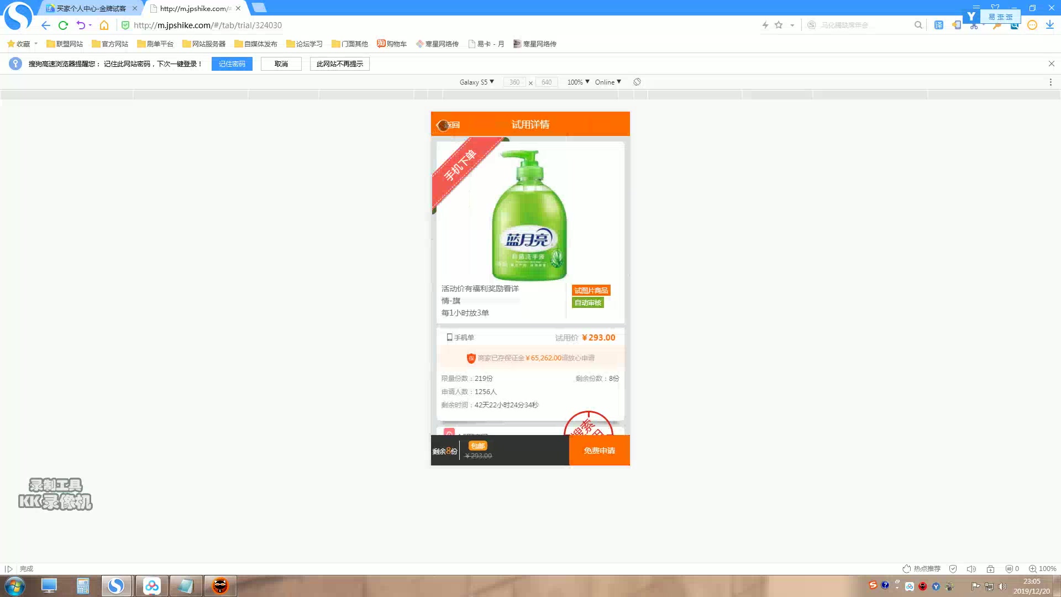The width and height of the screenshot is (1061, 597).
Task: Click the status bar security shield icon
Action: [x=953, y=569]
